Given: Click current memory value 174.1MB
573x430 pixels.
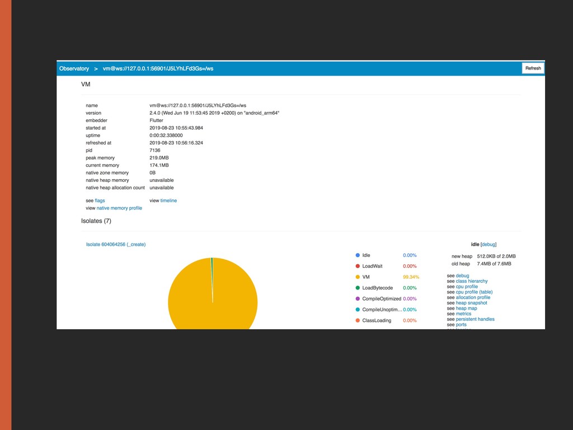Looking at the screenshot, I should click(x=159, y=165).
